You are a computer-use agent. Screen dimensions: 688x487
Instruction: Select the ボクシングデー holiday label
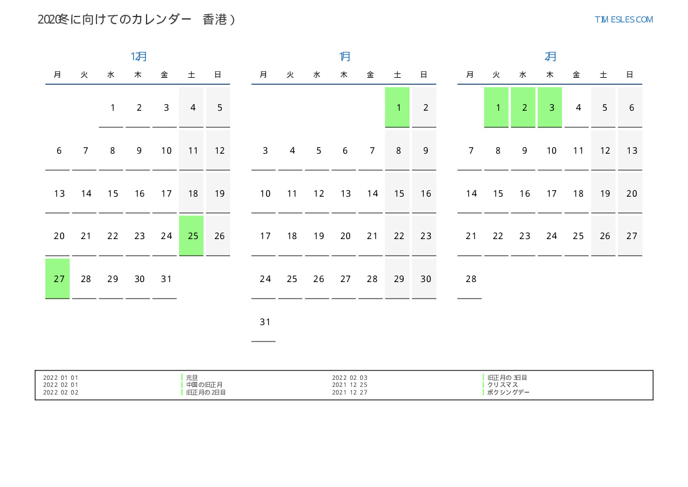pos(508,393)
